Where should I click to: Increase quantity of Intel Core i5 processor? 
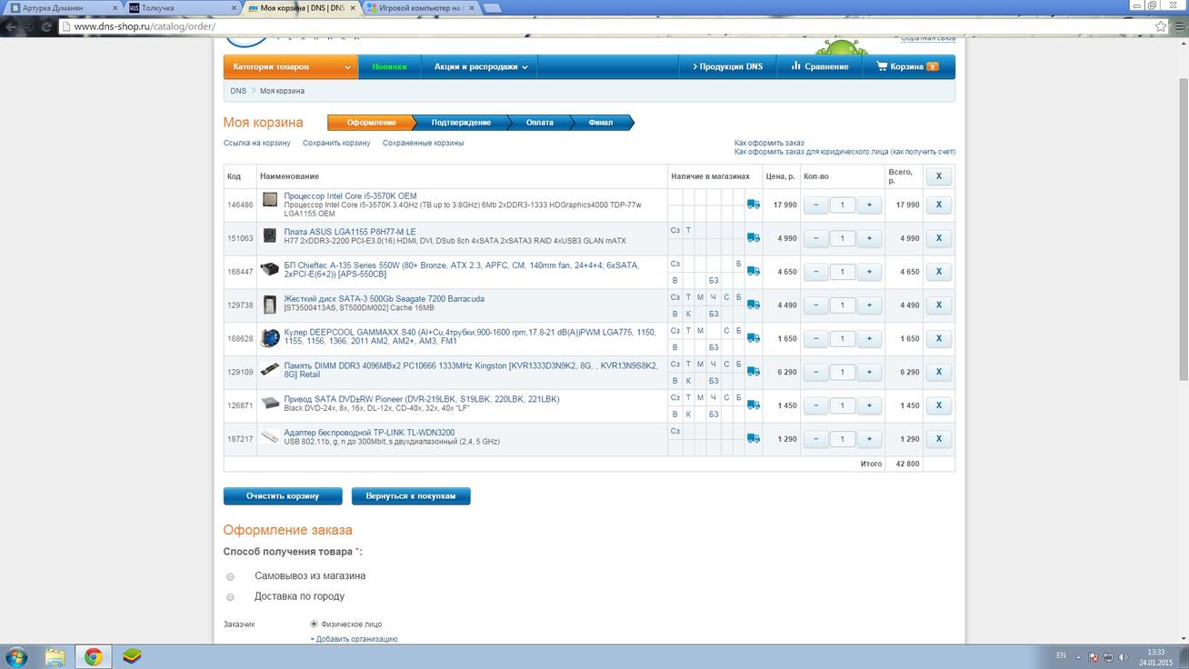(869, 205)
